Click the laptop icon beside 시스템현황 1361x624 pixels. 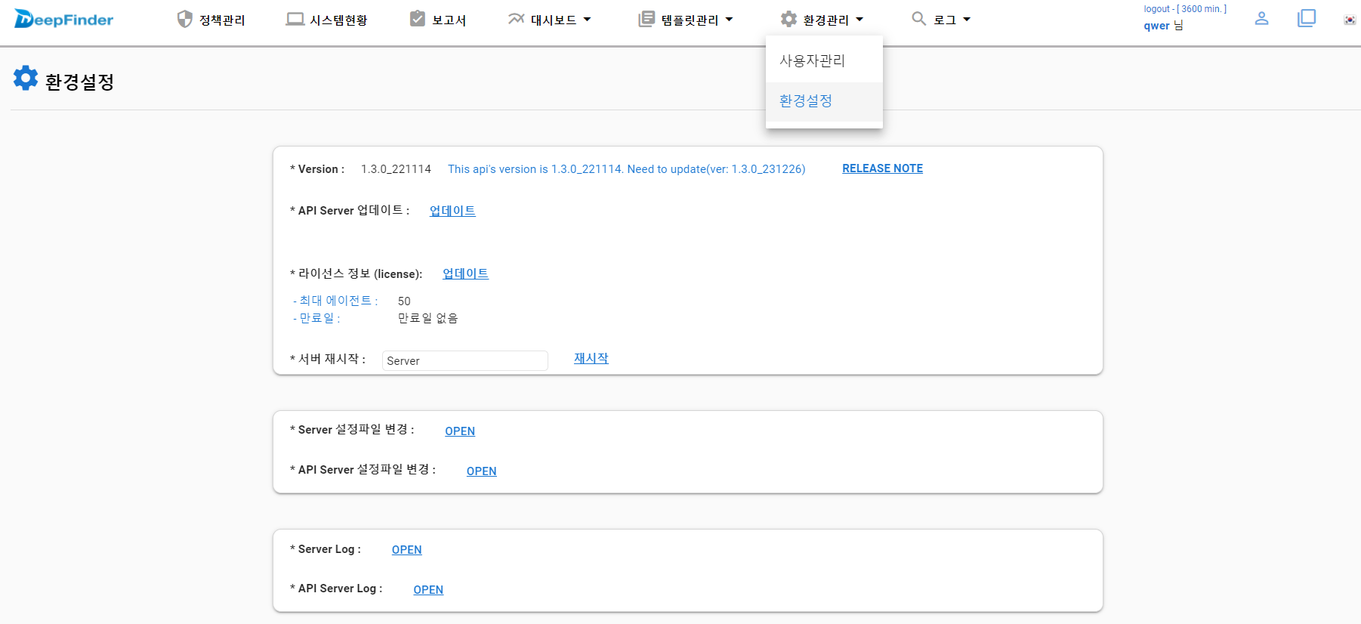point(295,19)
